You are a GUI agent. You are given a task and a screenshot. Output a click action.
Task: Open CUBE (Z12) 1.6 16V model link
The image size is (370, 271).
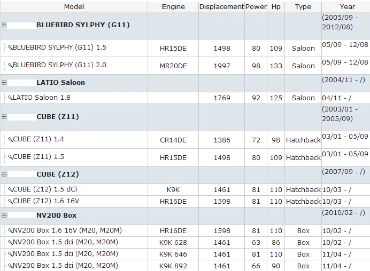click(46, 201)
